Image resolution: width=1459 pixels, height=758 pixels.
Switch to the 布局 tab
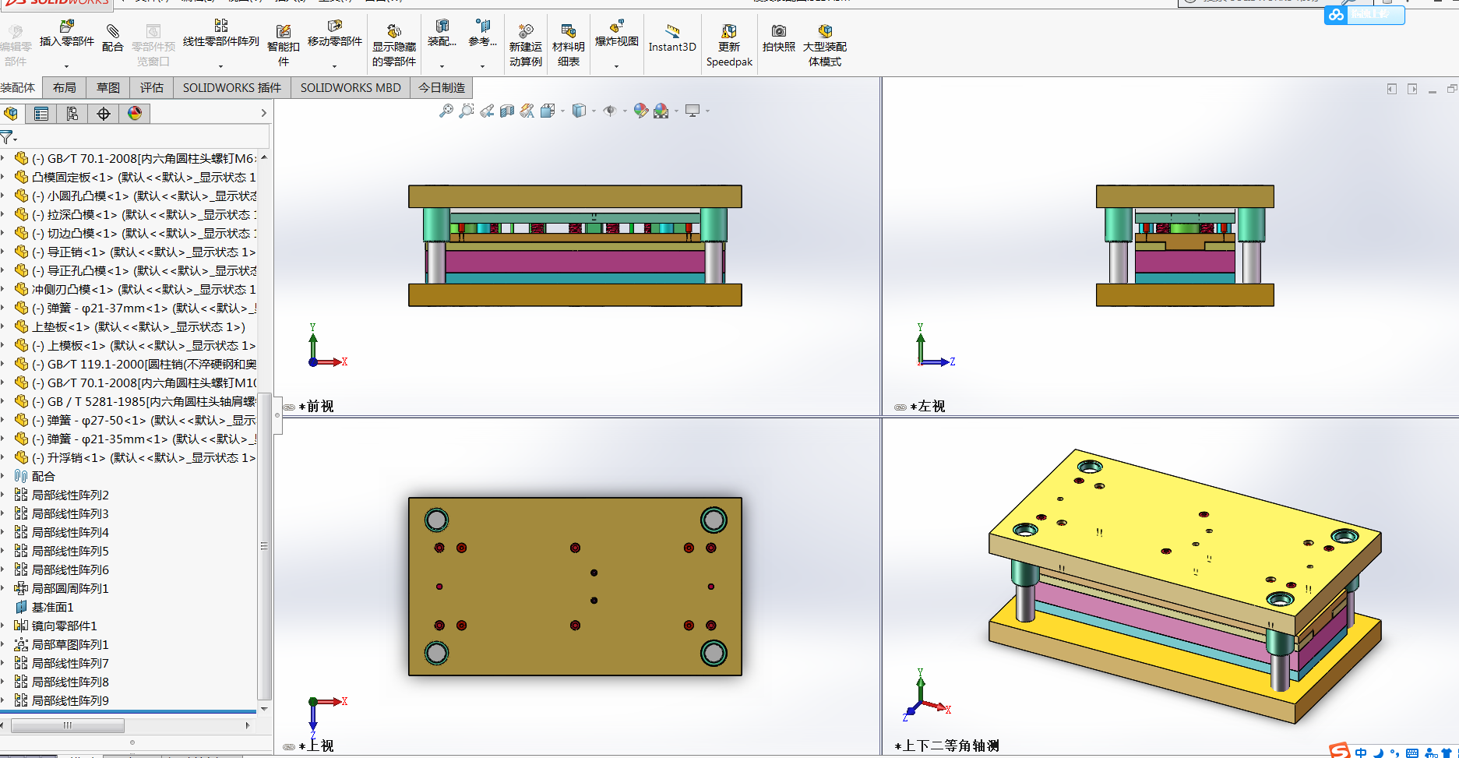point(65,87)
